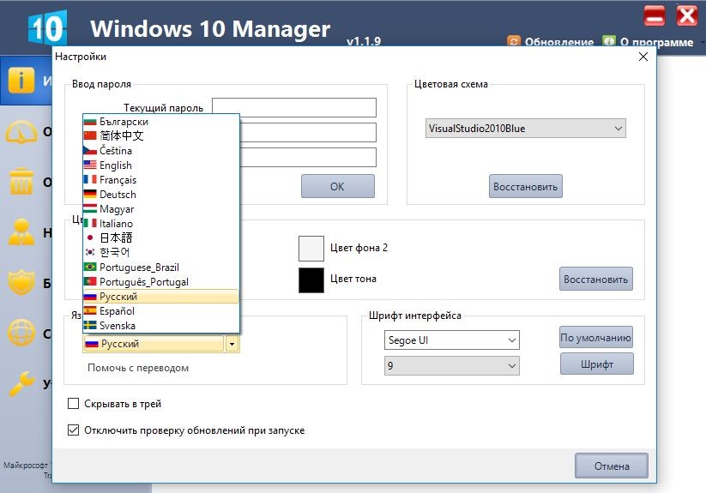Select the Network globe sidebar icon
Image resolution: width=706 pixels, height=493 pixels.
pos(21,333)
